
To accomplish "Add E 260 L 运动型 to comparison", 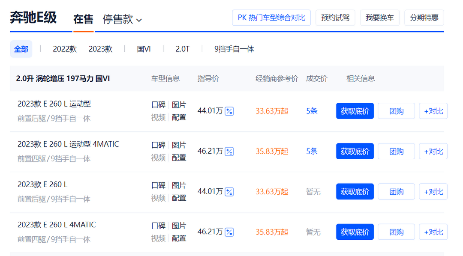I will coord(433,111).
